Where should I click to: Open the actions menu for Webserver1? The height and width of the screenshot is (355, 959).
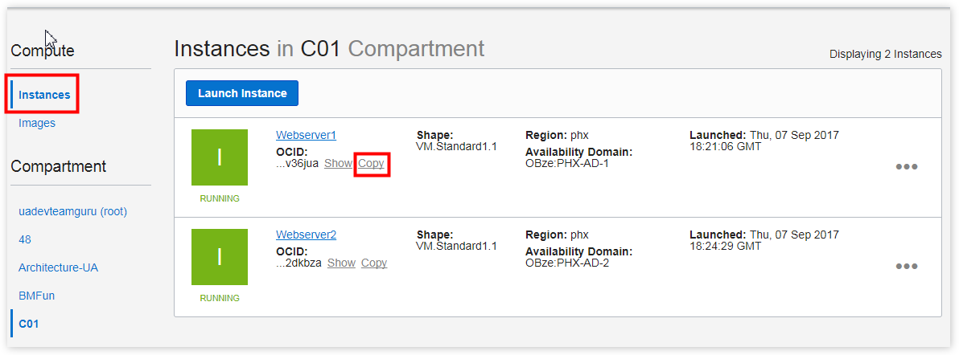coord(907,167)
